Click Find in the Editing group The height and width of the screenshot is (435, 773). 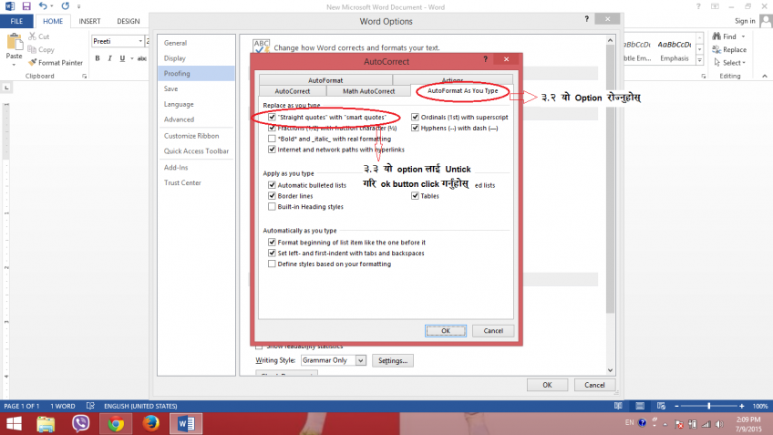click(725, 36)
